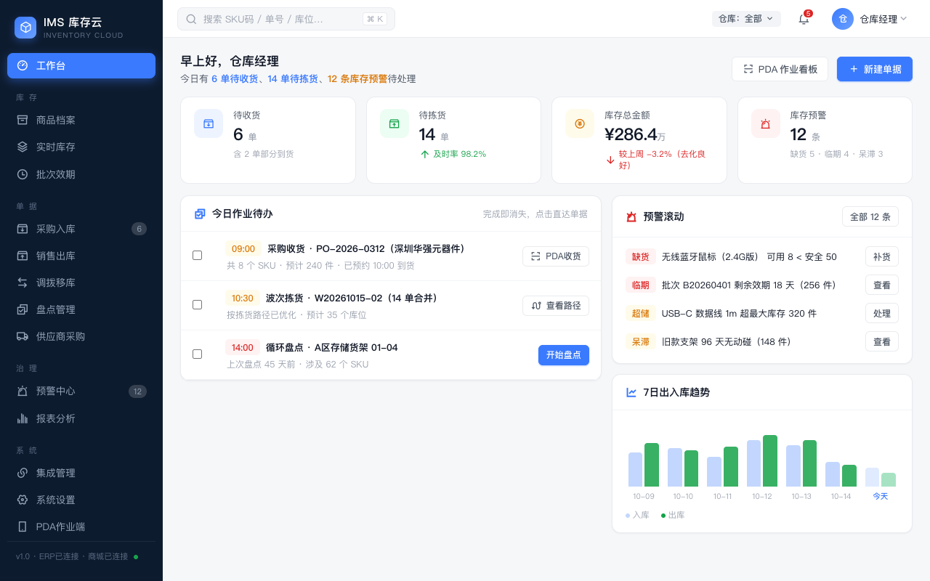
Task: Start counting with 开始盘点 button
Action: 564,355
